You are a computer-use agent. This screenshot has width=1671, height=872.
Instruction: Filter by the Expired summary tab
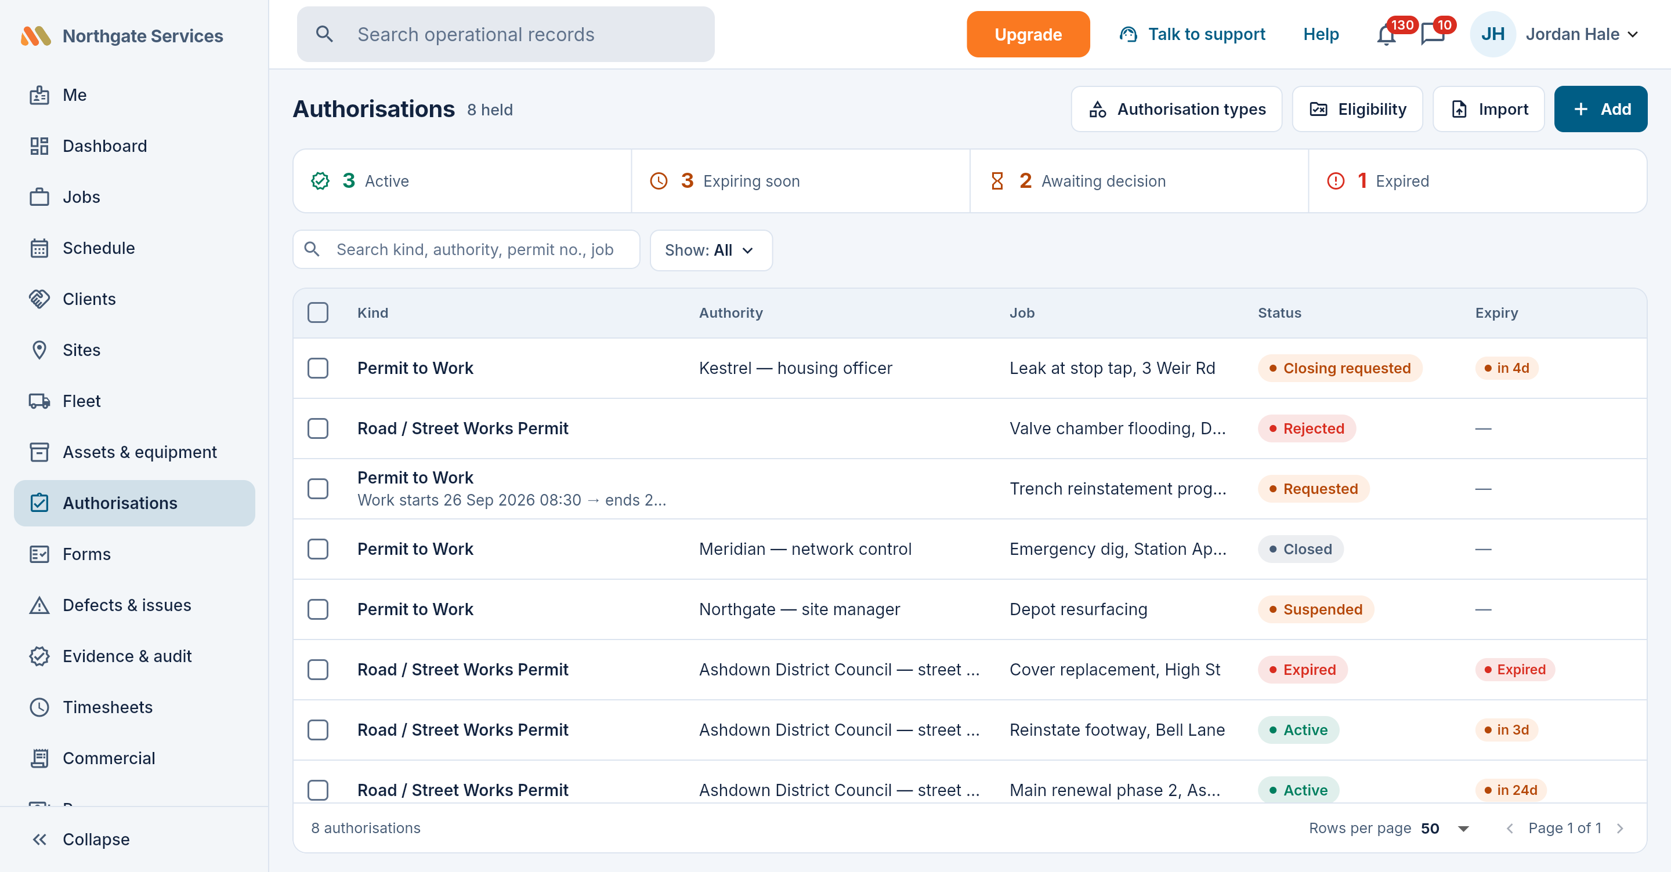(1478, 181)
